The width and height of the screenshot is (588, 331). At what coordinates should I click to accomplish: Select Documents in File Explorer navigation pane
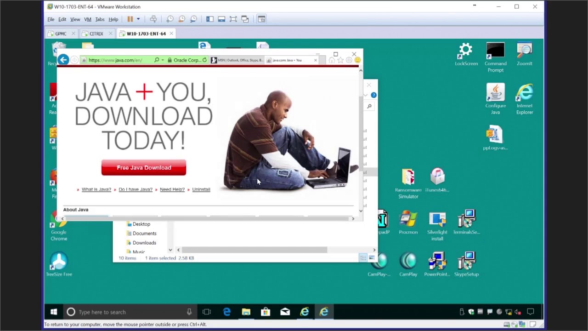(144, 234)
